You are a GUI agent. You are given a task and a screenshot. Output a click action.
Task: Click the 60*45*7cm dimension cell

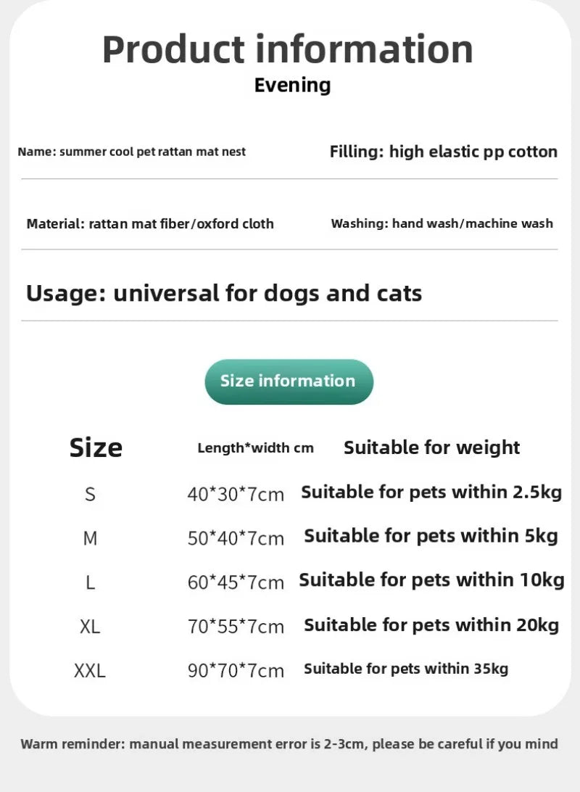(236, 582)
